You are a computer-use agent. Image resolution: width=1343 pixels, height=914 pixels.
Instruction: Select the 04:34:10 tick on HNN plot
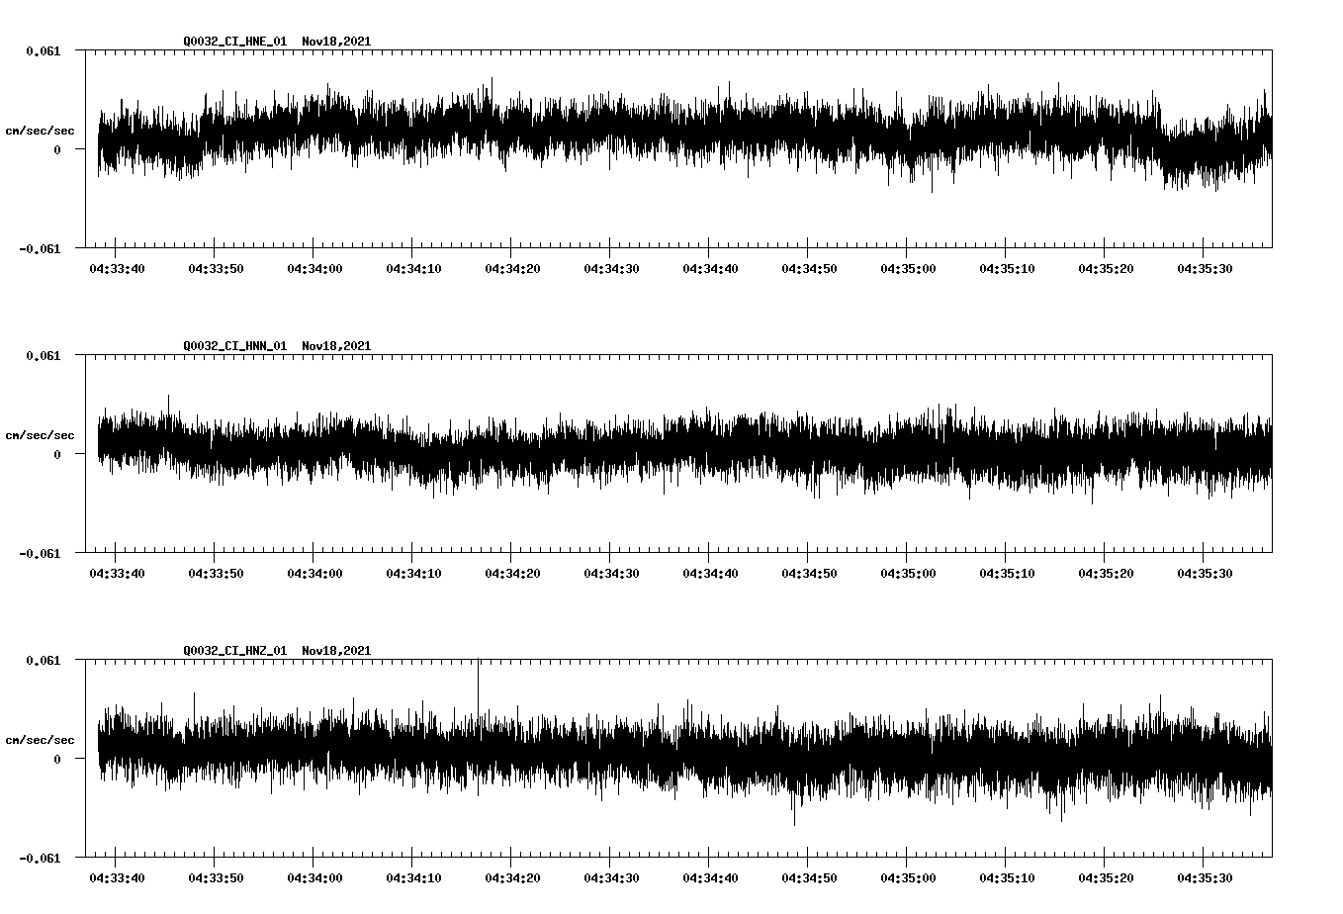click(412, 548)
